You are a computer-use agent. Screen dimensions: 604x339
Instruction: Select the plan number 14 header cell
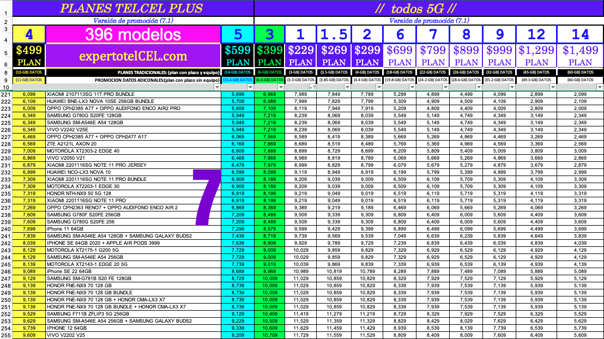581,34
